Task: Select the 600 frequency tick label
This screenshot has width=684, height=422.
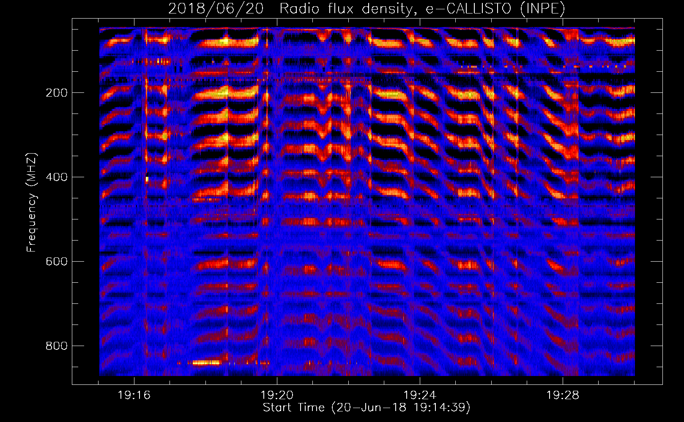Action: coord(56,262)
